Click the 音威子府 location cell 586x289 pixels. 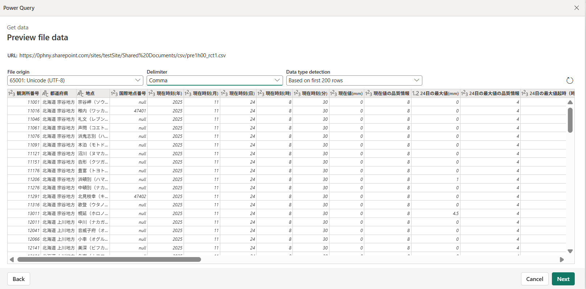(x=93, y=231)
